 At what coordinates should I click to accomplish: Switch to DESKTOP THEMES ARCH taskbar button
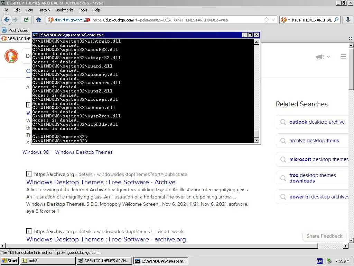pos(104,261)
